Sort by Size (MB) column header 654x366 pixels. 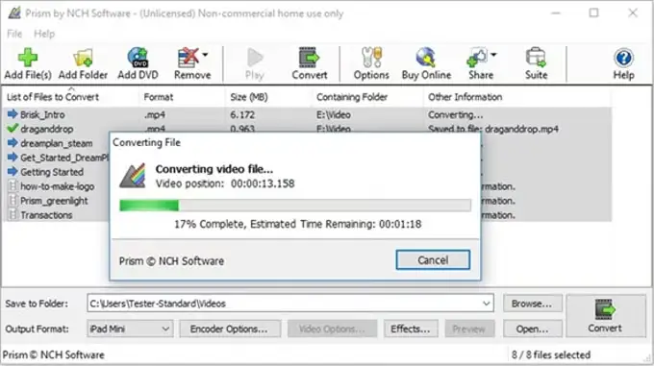pos(269,97)
